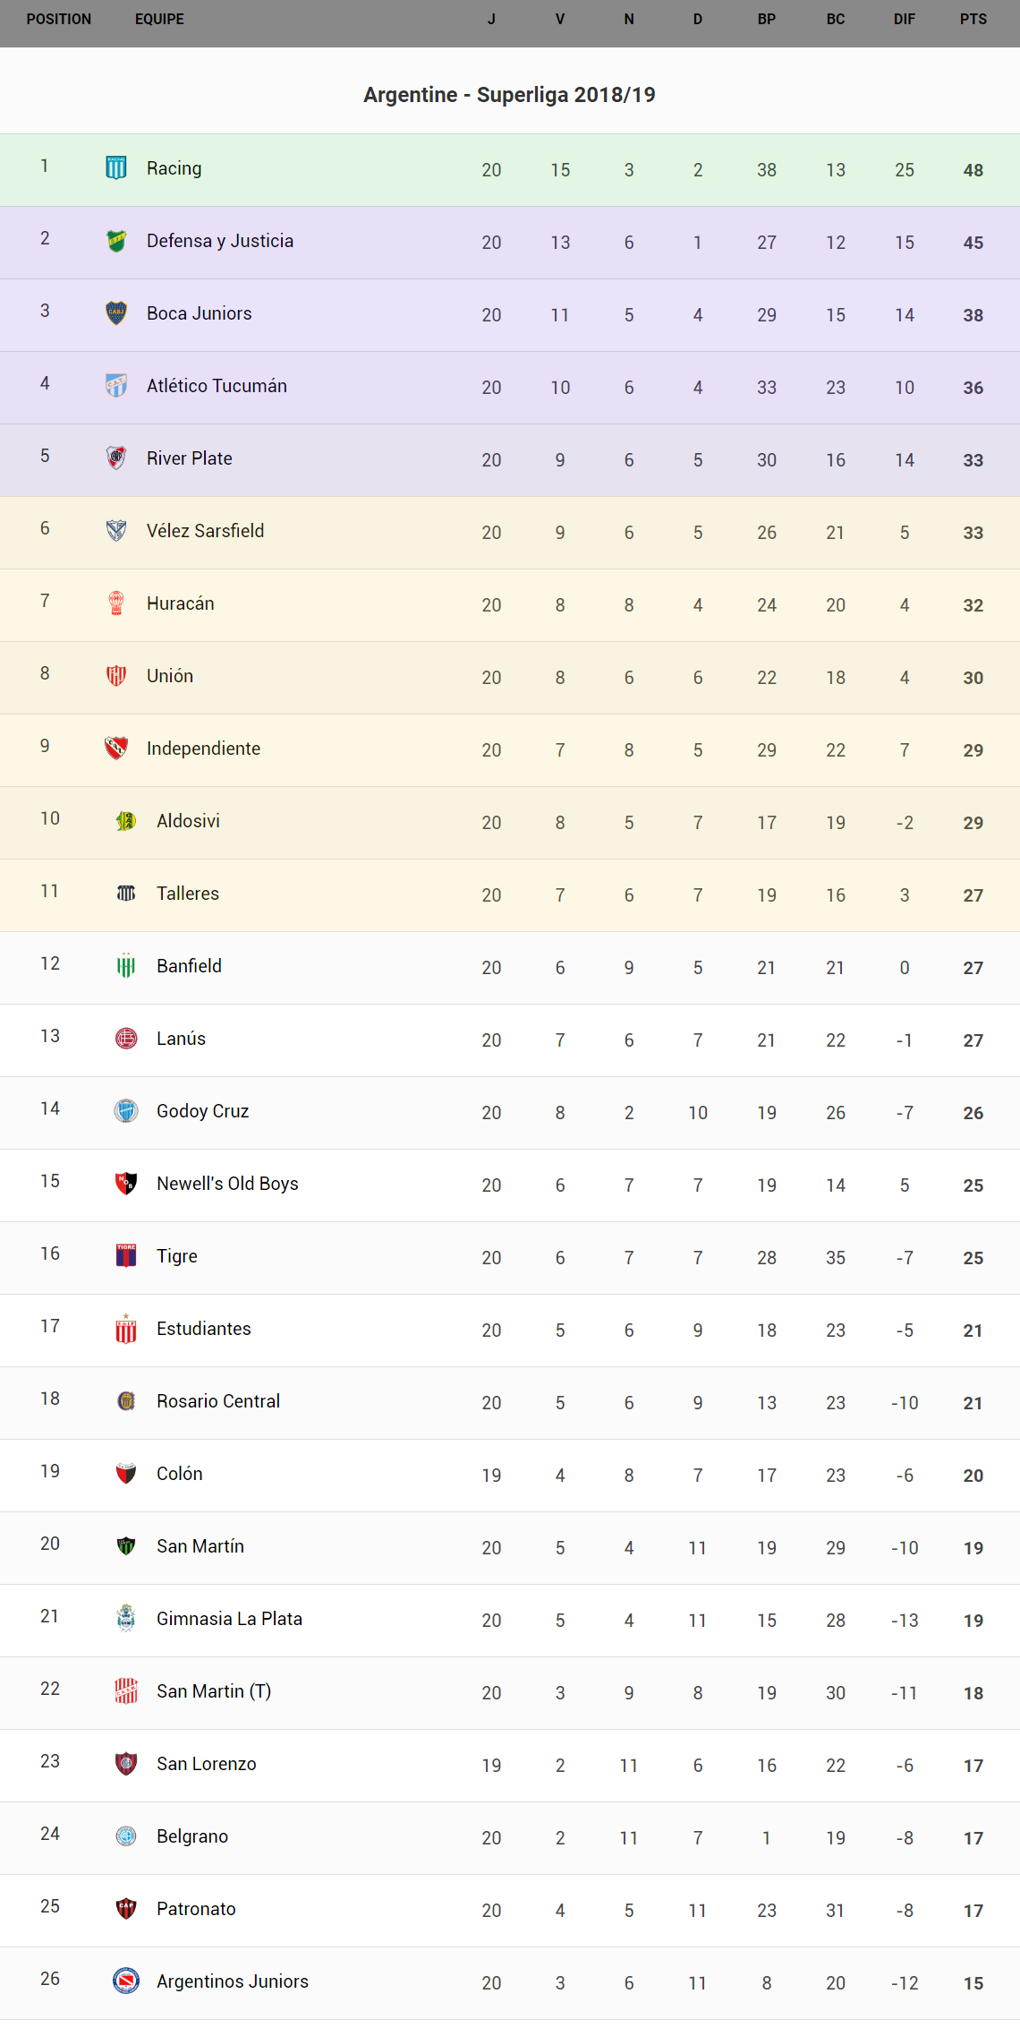Open the Rosario Central team link
Viewport: 1020px width, 2028px height.
[x=218, y=1401]
